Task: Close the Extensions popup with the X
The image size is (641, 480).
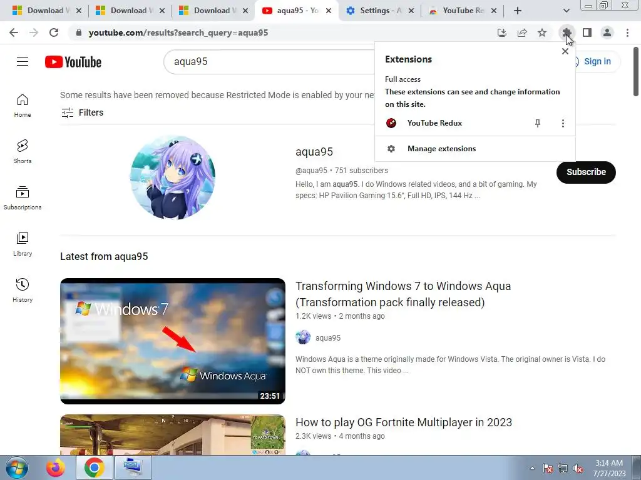Action: [x=565, y=51]
